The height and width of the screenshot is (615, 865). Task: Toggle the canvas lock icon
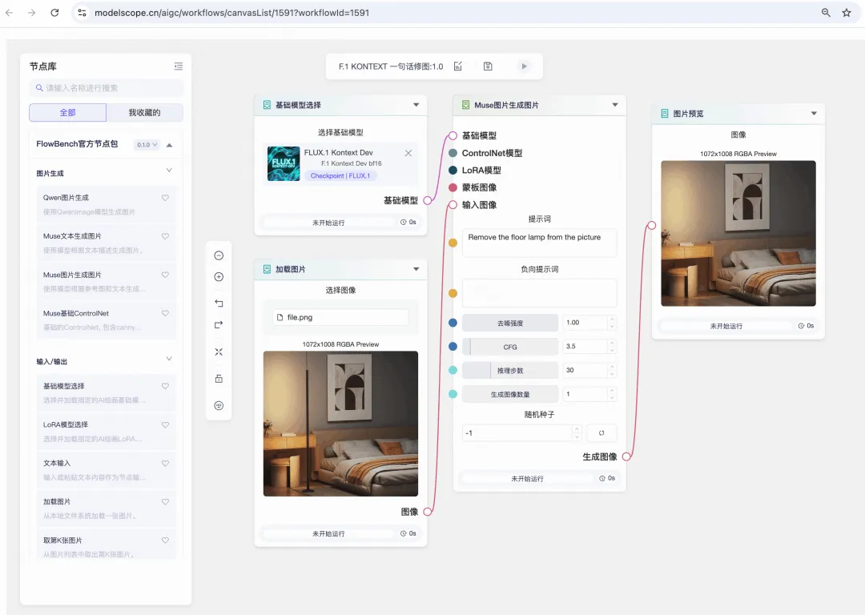(x=219, y=379)
